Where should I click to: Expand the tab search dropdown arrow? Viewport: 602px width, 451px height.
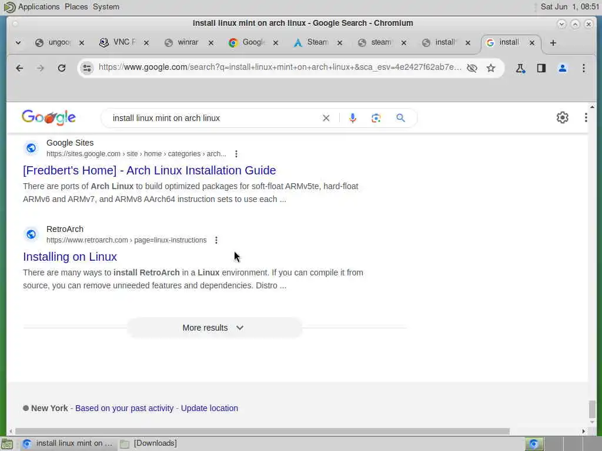pyautogui.click(x=18, y=43)
